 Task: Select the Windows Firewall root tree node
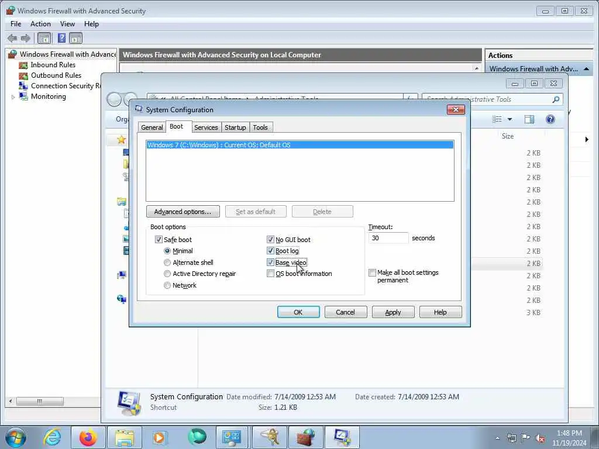(68, 54)
